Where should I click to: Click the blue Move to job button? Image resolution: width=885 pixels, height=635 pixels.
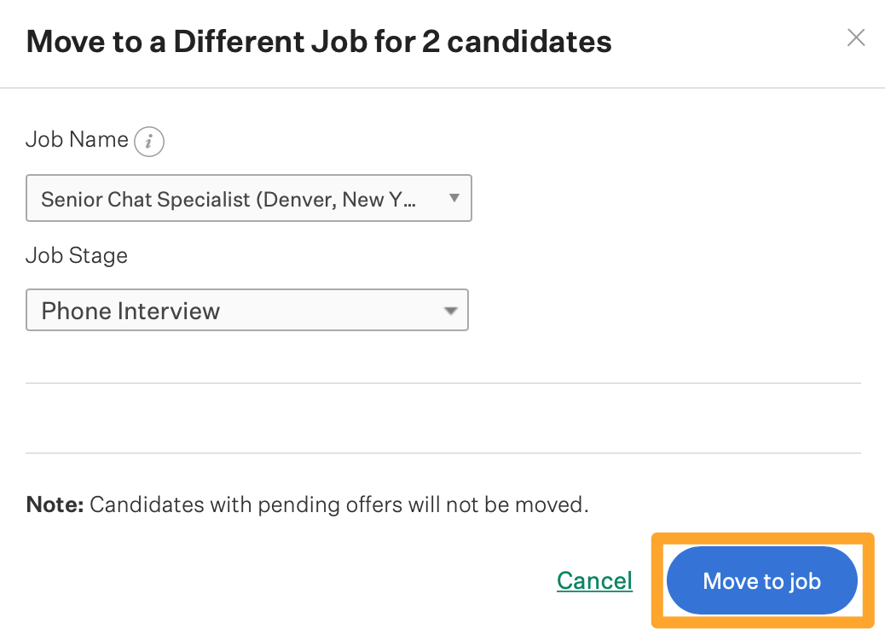tap(762, 580)
